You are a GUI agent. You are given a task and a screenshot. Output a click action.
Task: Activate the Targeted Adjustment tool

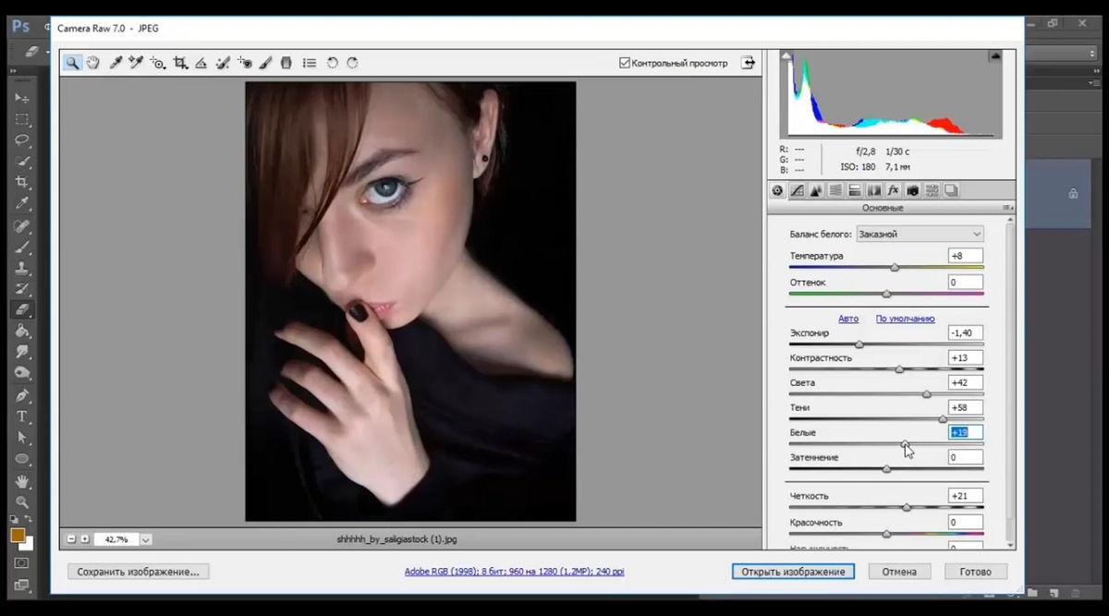pyautogui.click(x=158, y=63)
